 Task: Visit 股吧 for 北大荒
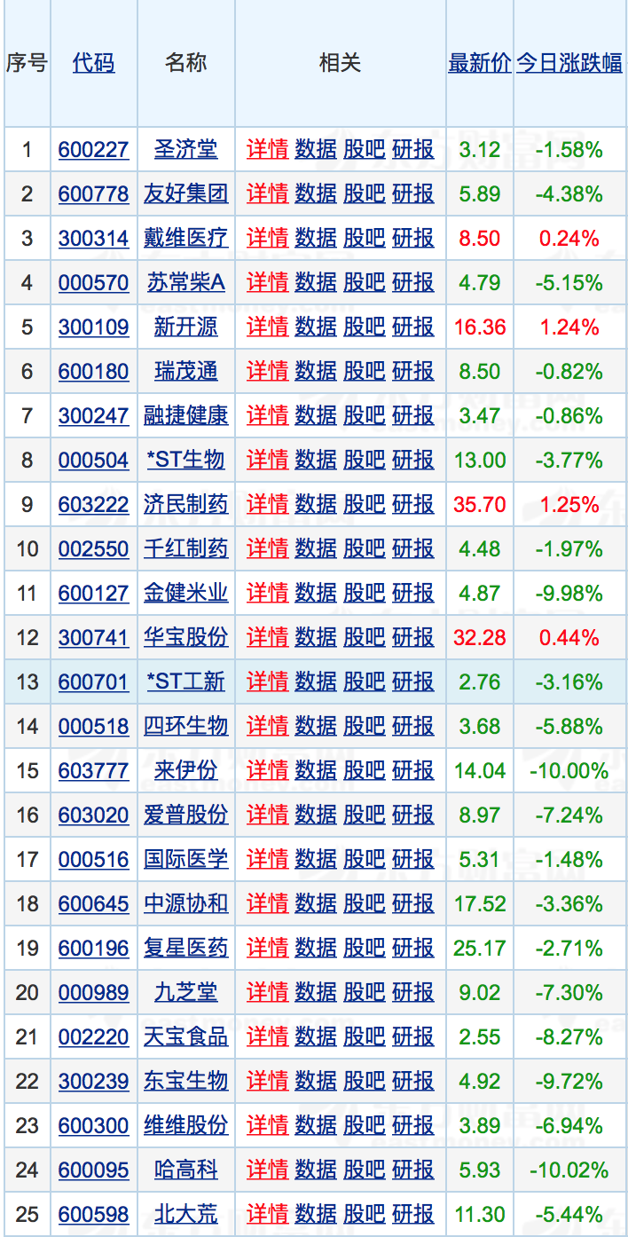point(365,1215)
